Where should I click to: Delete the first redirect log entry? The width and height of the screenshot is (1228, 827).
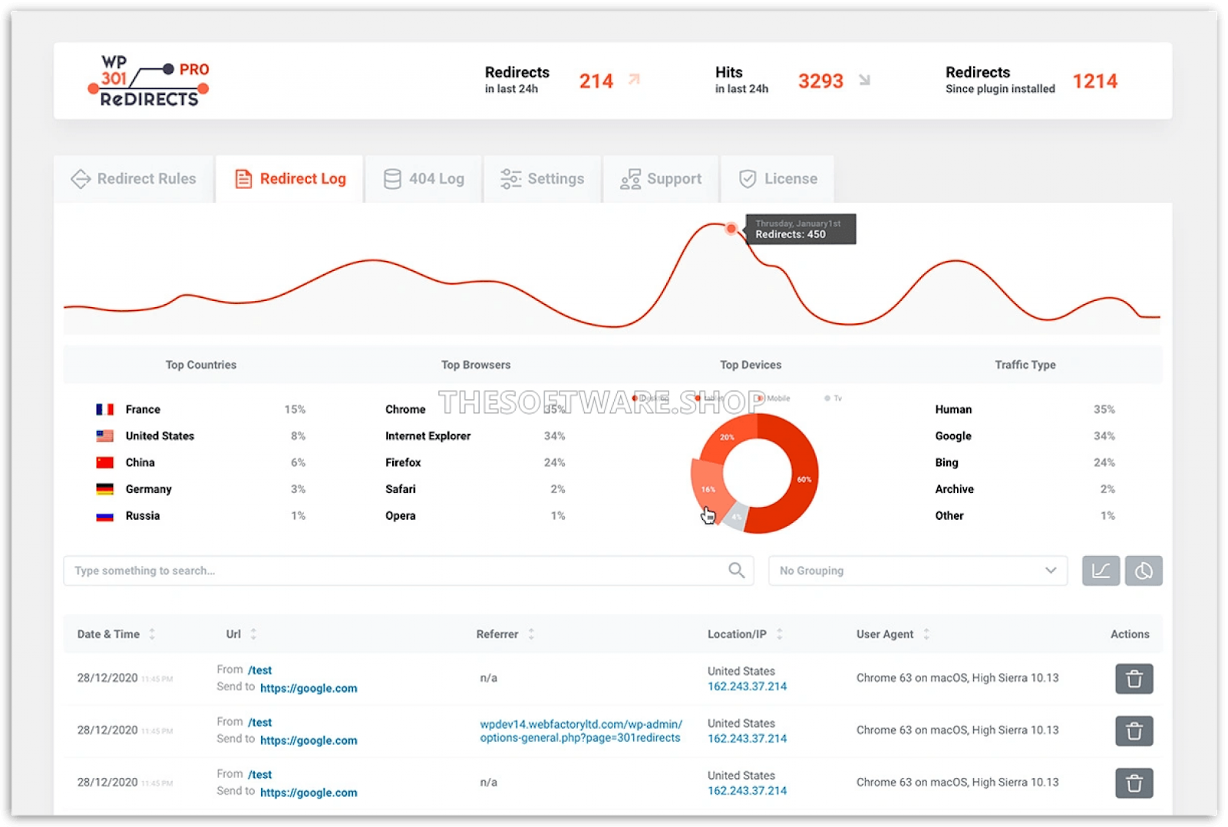[1134, 679]
